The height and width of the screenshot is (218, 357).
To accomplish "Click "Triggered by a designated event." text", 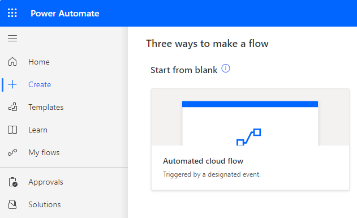I will (212, 174).
